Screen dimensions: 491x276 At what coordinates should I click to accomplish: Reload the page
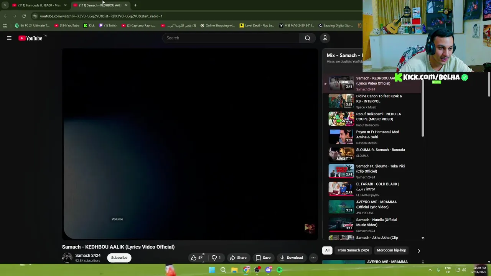[x=24, y=16]
